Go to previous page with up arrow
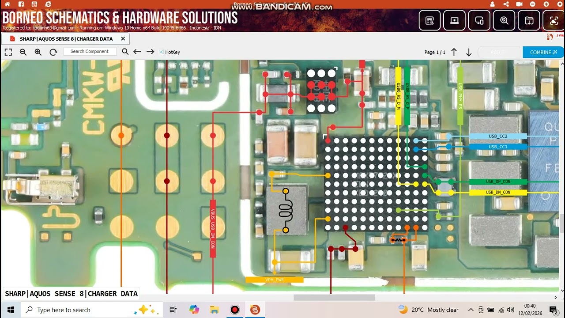The image size is (565, 318). [x=454, y=52]
